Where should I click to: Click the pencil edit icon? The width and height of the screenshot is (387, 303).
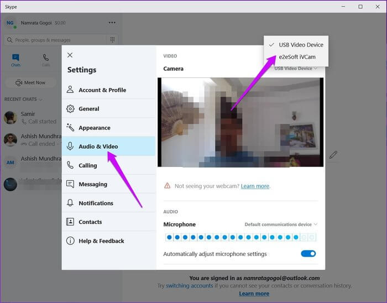tap(333, 155)
